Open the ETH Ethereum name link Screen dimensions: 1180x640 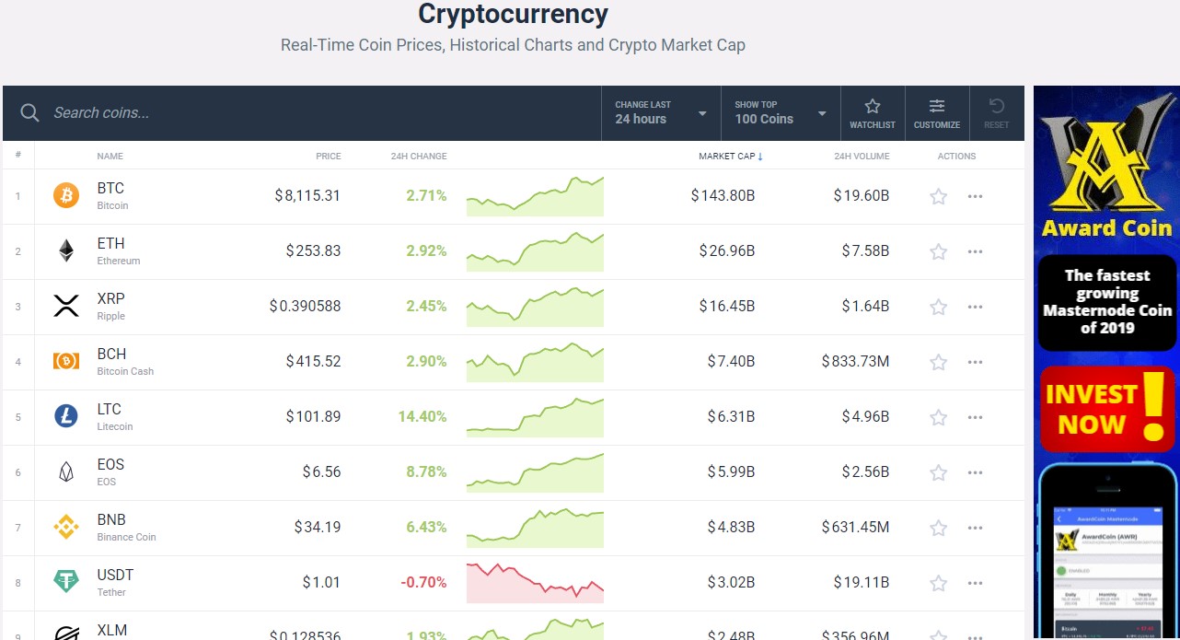coord(119,250)
